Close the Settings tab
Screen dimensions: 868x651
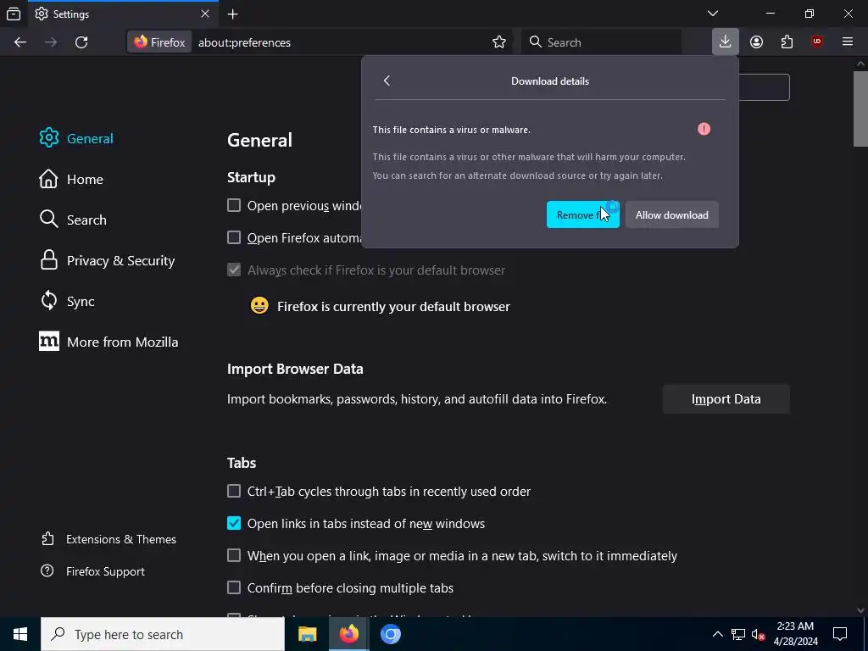pos(205,14)
